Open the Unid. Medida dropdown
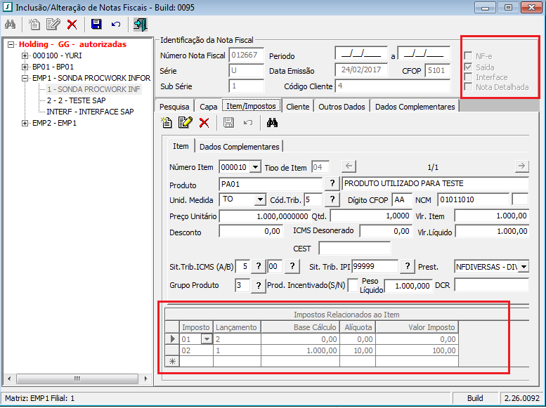Viewport: 546px width, 408px height. click(260, 199)
